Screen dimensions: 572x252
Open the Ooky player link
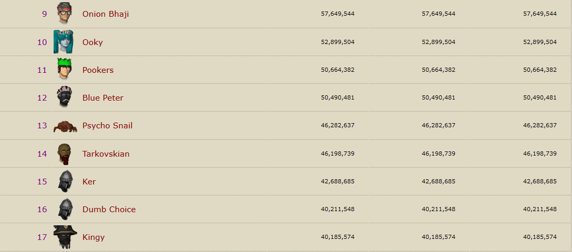pyautogui.click(x=92, y=42)
